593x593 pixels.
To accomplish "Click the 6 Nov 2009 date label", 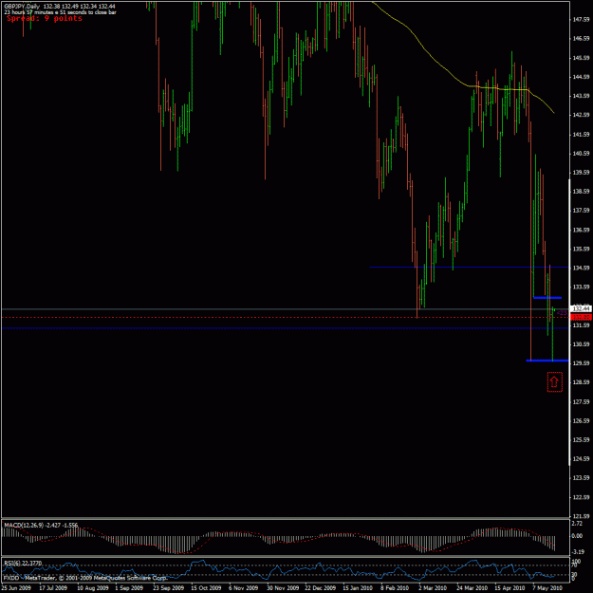I will [x=243, y=588].
